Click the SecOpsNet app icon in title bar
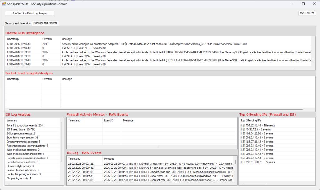Screen dimensions: 320x190 point(4,4)
